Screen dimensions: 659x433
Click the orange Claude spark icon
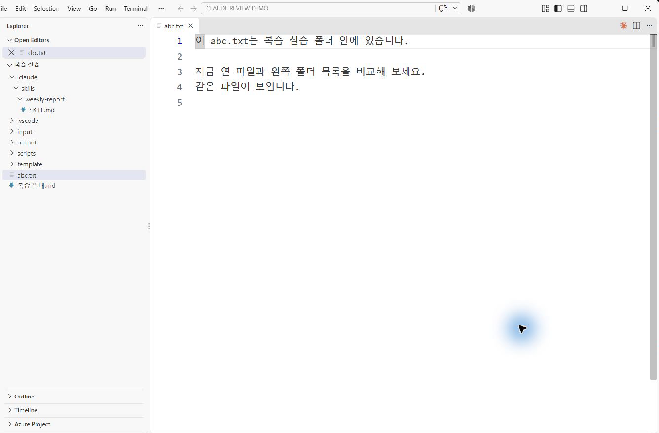(623, 25)
